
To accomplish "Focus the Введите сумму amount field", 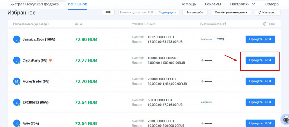I will 137,13.
